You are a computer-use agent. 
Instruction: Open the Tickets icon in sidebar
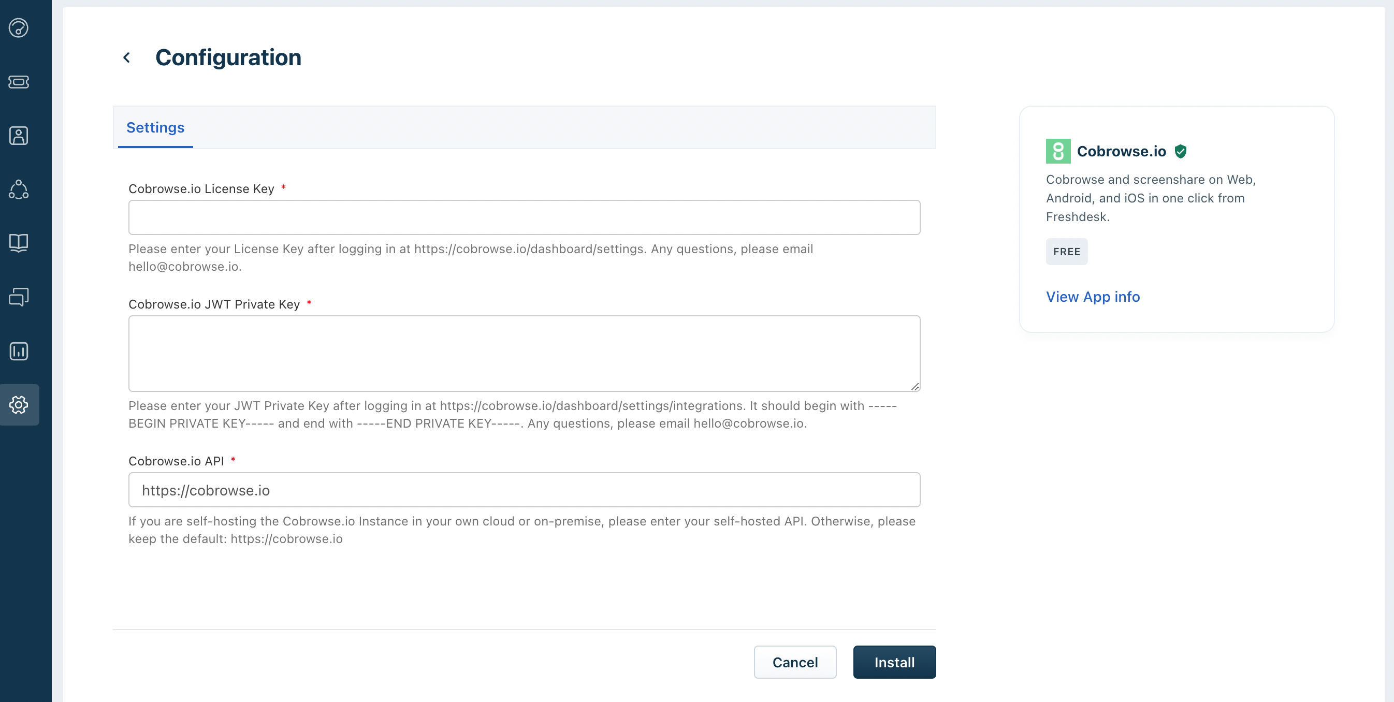click(x=19, y=82)
